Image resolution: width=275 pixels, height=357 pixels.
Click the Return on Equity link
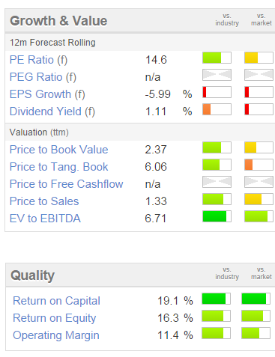55,318
